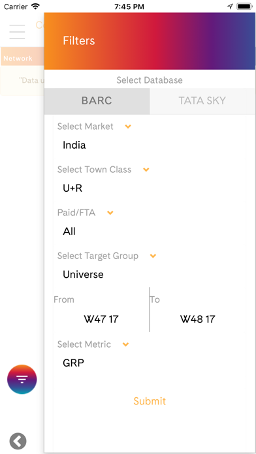Expand the Paid/FTA chevron
256x454 pixels.
click(110, 213)
